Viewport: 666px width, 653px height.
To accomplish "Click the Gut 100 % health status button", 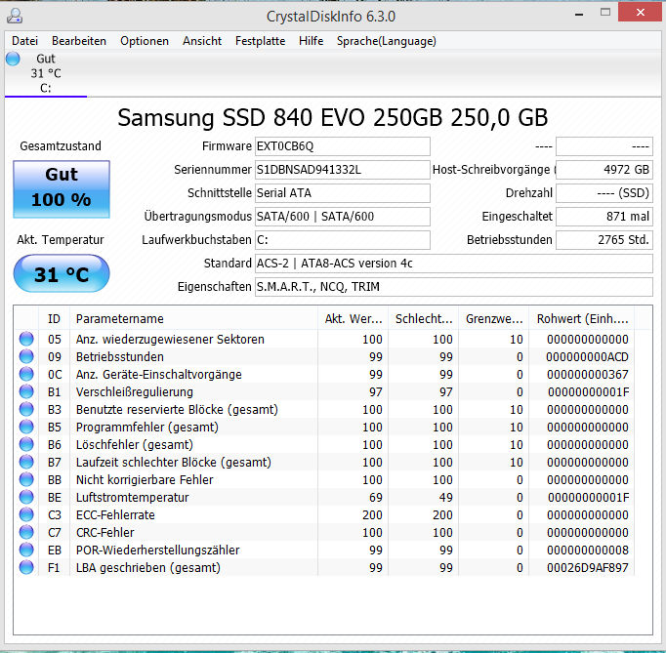I will pos(62,189).
